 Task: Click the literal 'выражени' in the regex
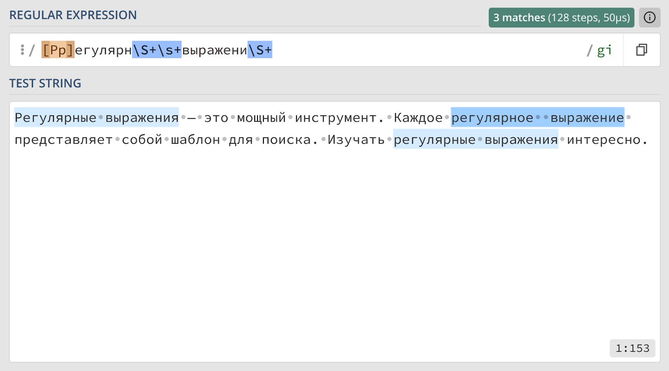(214, 50)
